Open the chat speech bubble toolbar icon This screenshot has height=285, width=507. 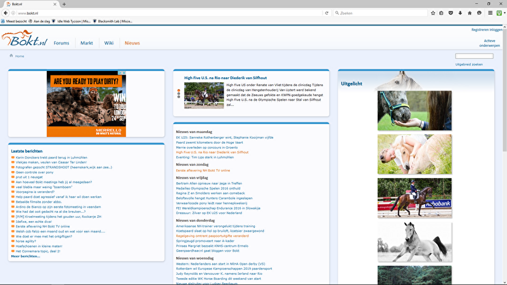(479, 13)
